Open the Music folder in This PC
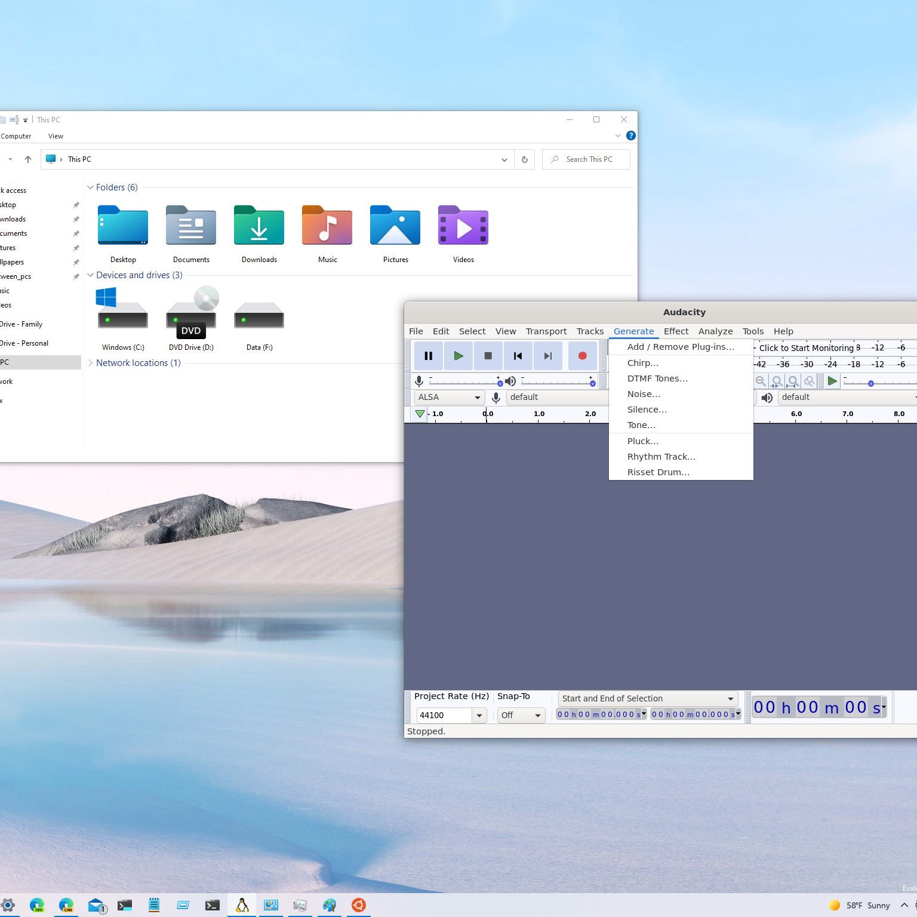 tap(327, 233)
